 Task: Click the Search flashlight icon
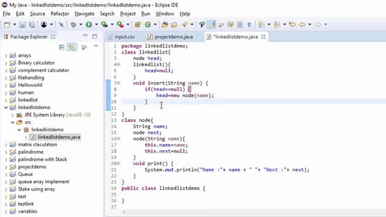tap(185, 24)
